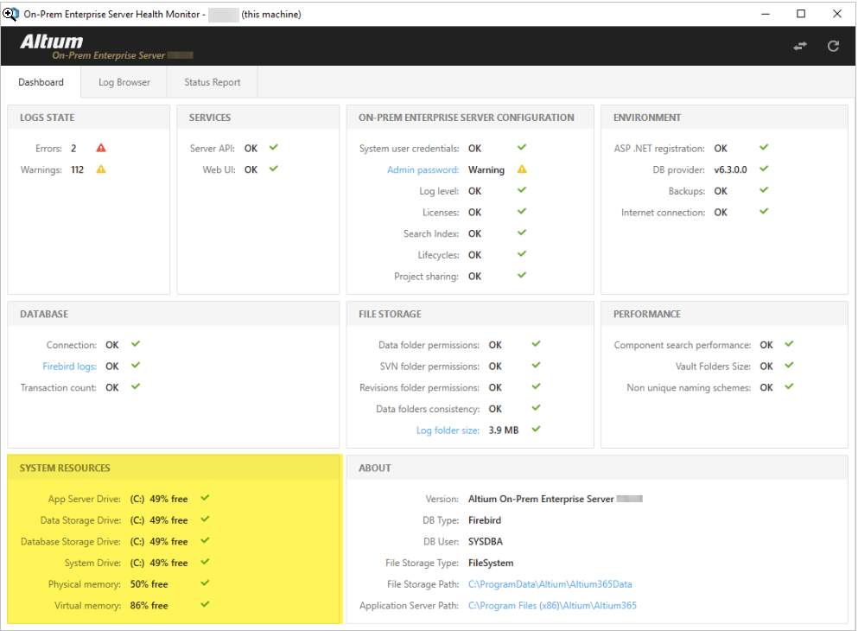Screen dimensions: 858x631
Task: Click the Admin password warning triangle icon
Action: (522, 169)
